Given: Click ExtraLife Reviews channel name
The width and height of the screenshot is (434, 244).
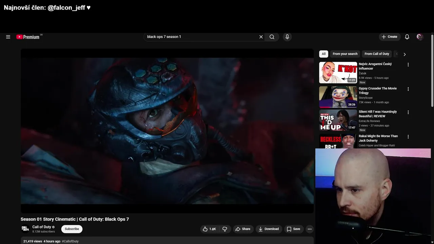Looking at the screenshot, I should [x=369, y=121].
